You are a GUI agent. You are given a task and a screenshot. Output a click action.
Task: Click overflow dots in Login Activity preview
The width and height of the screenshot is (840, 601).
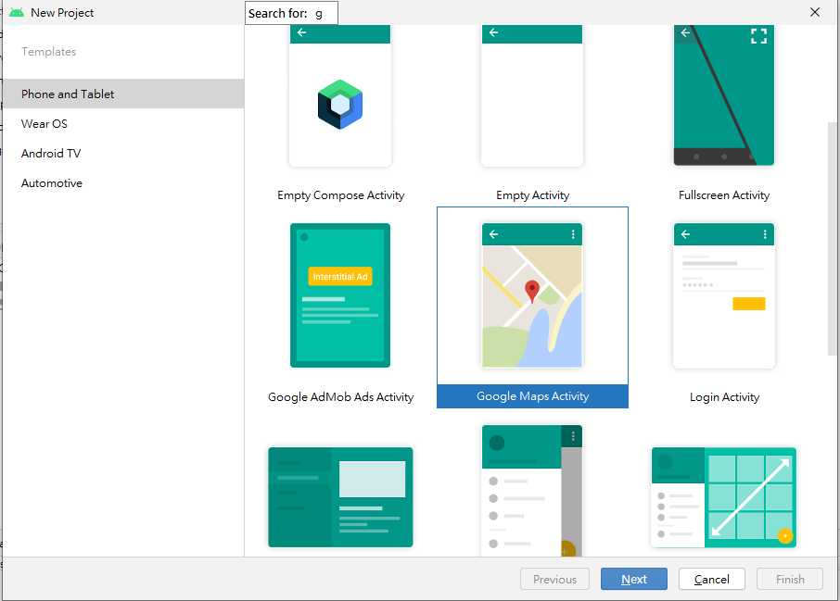[765, 234]
